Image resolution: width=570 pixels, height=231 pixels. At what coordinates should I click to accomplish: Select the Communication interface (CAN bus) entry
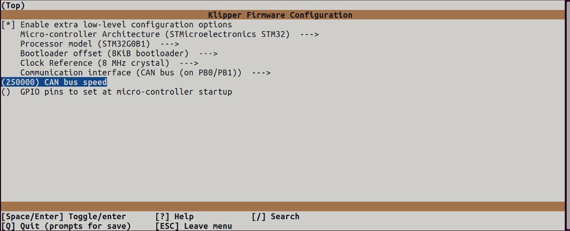(145, 73)
